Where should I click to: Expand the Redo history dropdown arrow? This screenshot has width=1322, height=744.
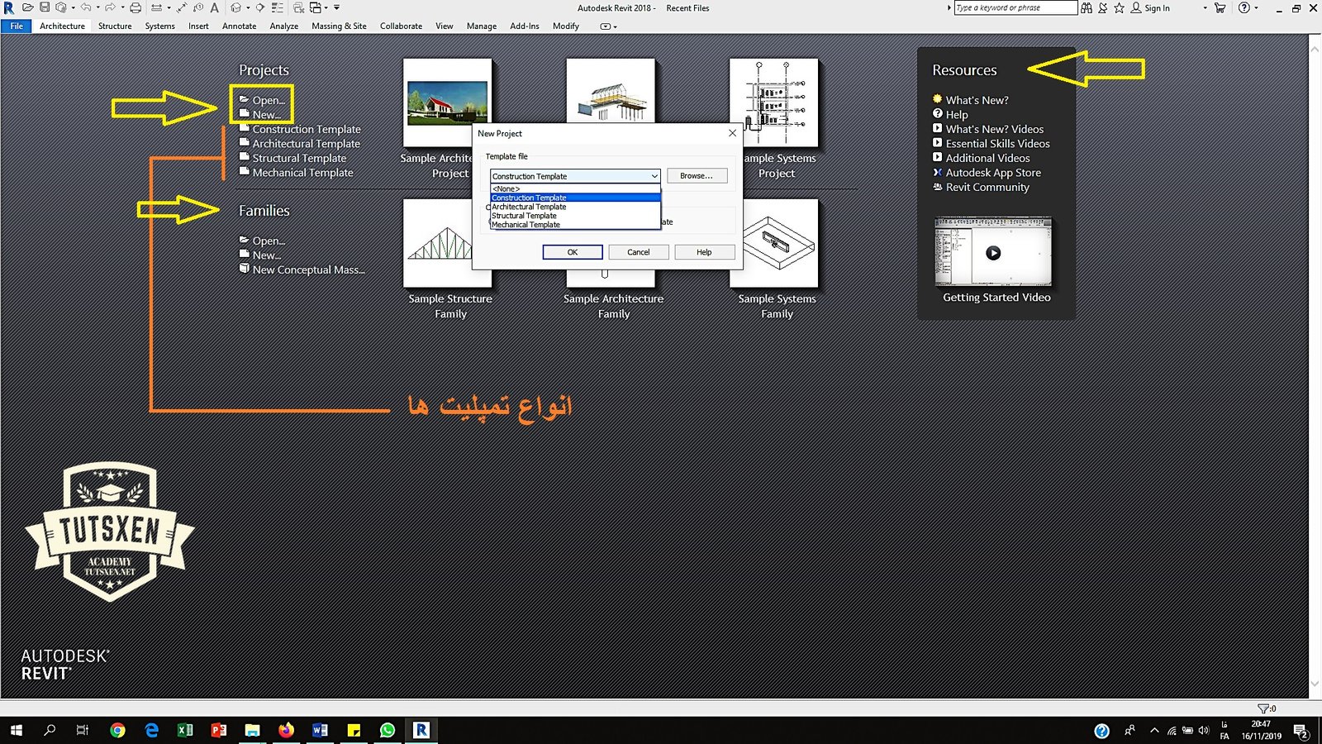(x=123, y=7)
